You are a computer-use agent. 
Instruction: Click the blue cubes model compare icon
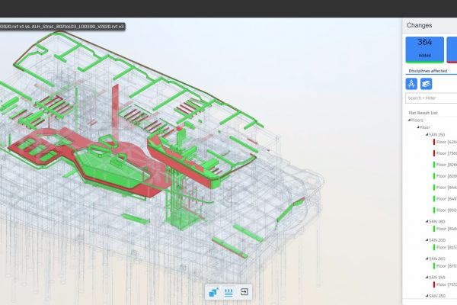[213, 291]
